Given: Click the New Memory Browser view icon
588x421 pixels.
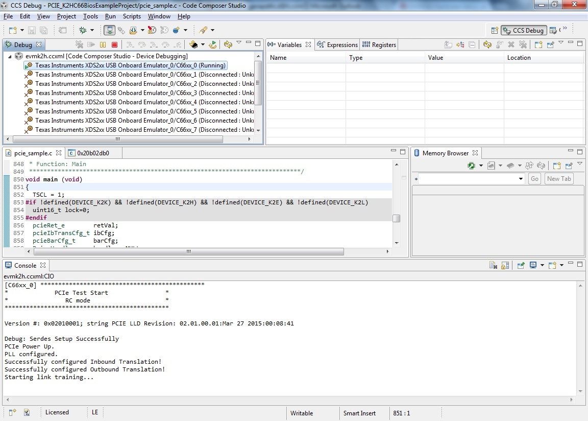Looking at the screenshot, I should coord(557,166).
